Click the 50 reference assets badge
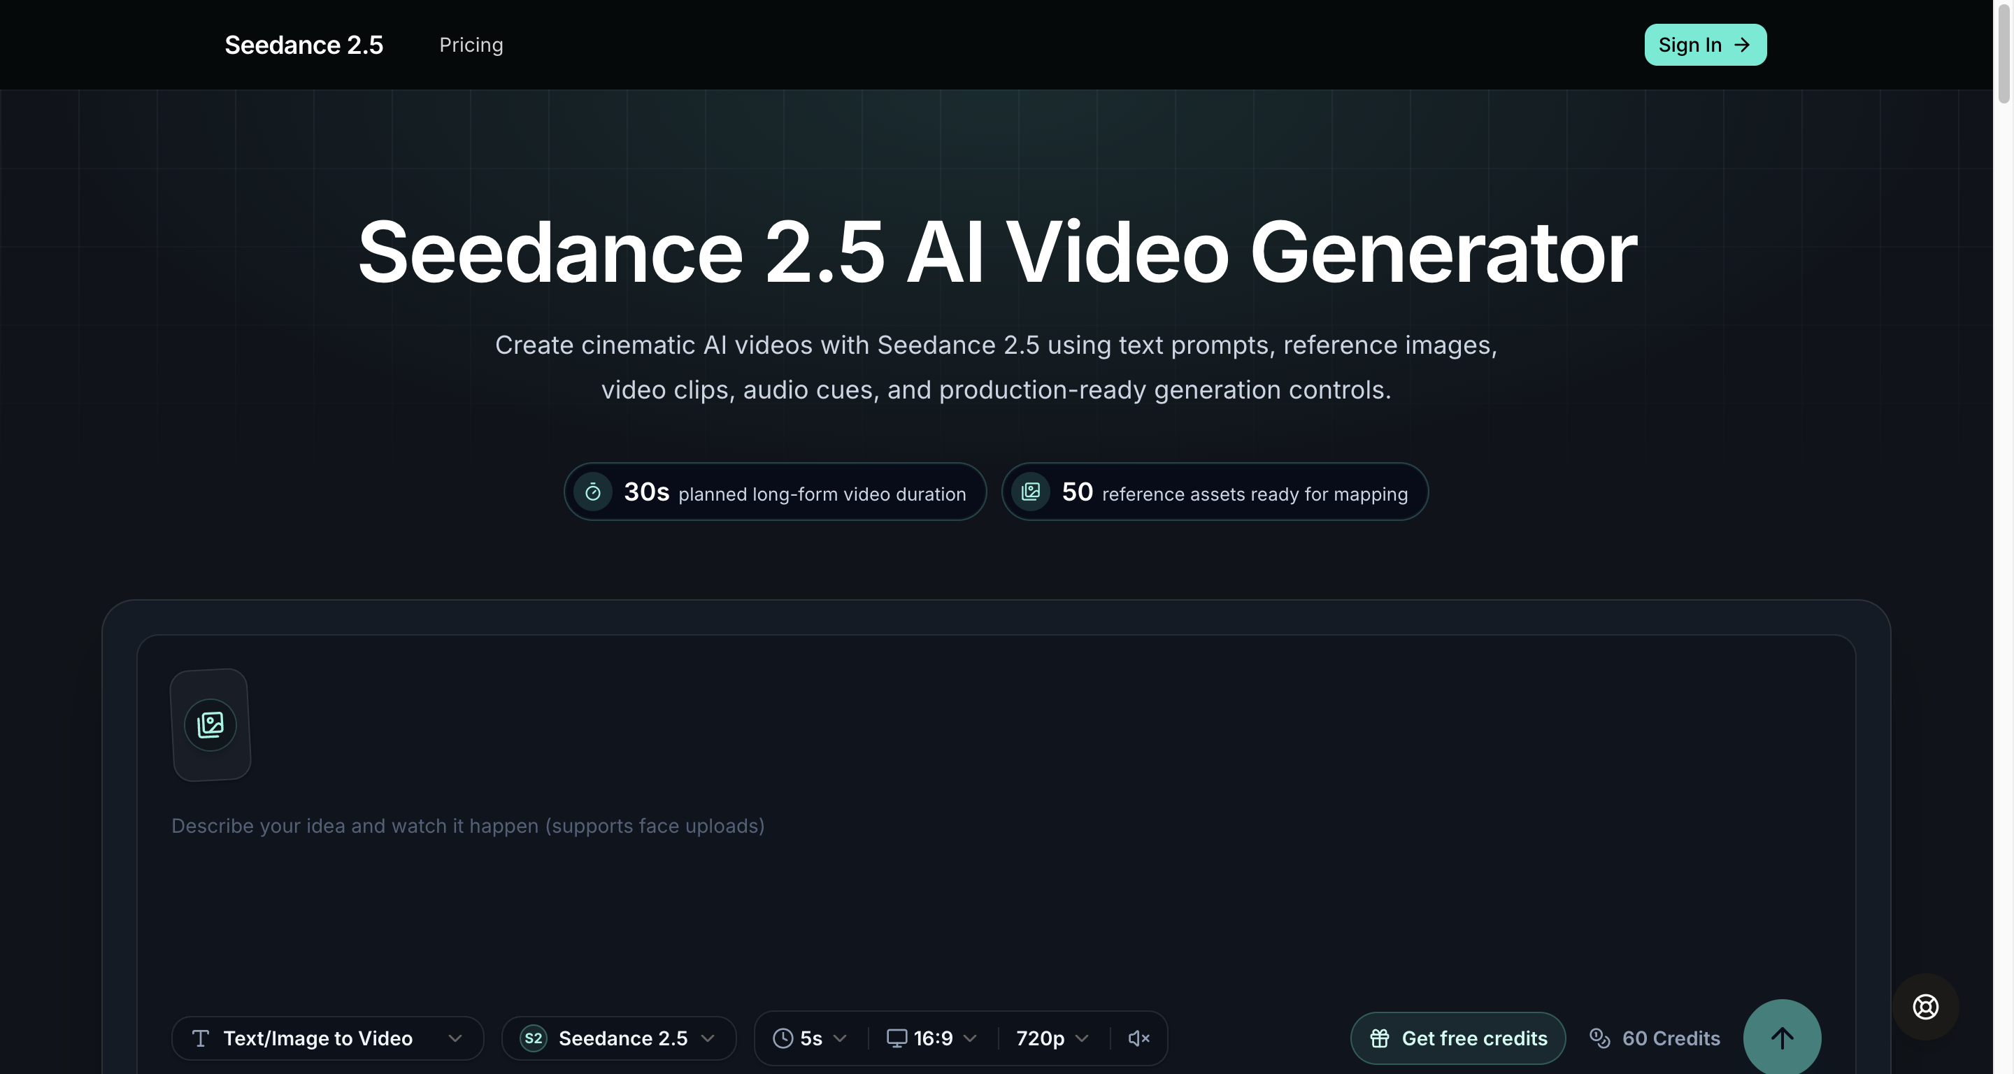Image resolution: width=2014 pixels, height=1074 pixels. pyautogui.click(x=1215, y=492)
